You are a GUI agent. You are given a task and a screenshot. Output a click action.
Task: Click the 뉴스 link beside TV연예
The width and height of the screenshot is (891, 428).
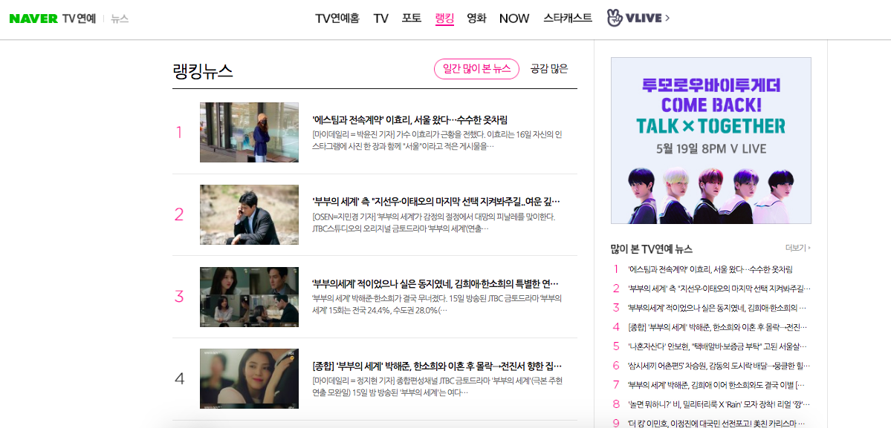pos(120,19)
